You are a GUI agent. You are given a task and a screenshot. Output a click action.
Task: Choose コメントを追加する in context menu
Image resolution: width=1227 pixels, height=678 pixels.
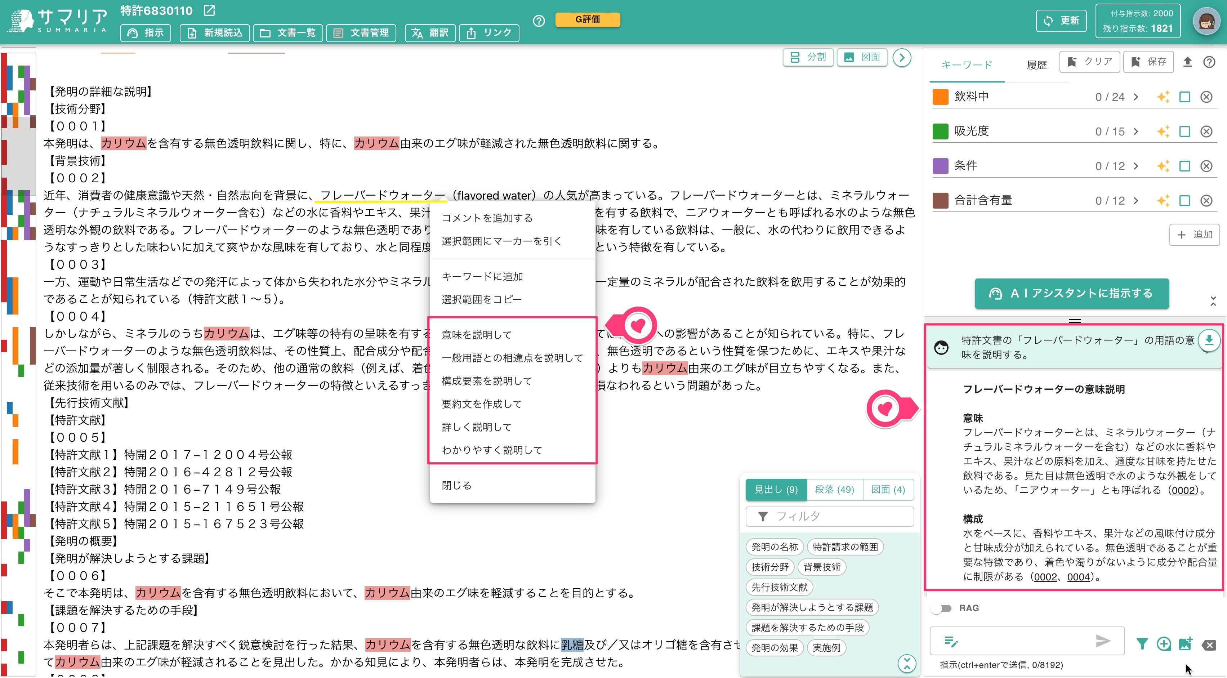tap(512, 218)
